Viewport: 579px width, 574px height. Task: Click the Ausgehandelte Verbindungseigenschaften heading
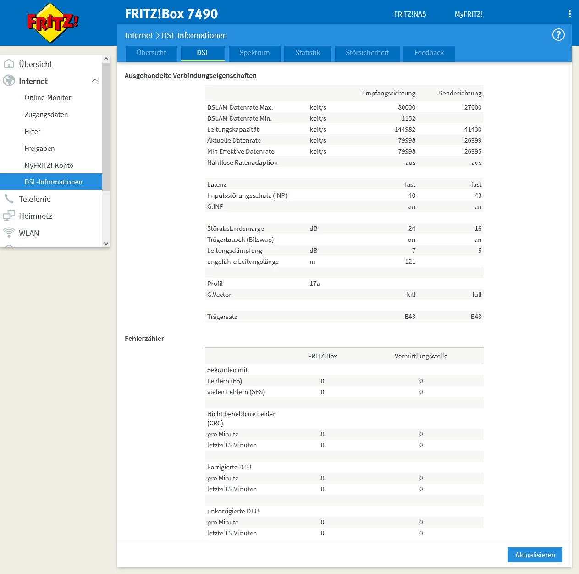[190, 76]
